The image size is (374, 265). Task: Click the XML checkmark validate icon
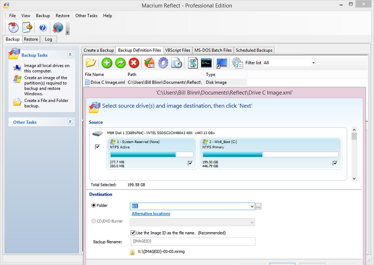pyautogui.click(x=150, y=63)
